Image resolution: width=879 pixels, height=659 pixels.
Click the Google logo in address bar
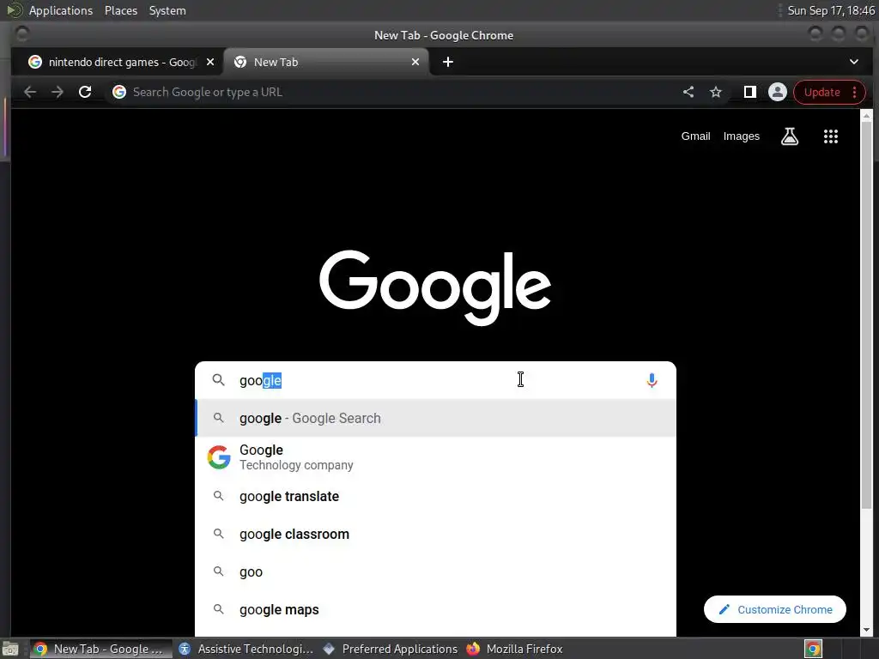(118, 92)
